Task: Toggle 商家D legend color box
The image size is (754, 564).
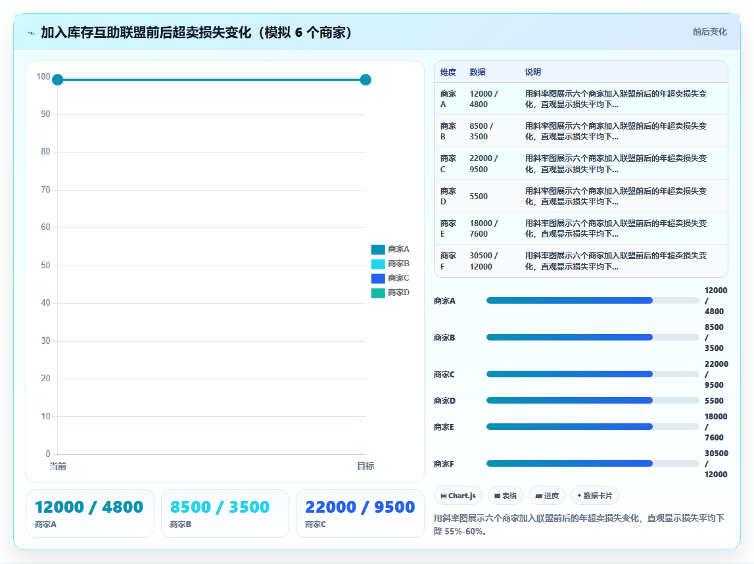Action: pos(378,293)
